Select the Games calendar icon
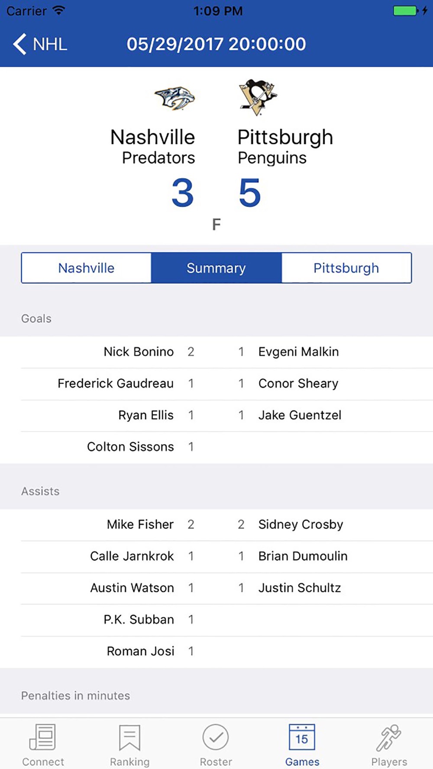This screenshot has height=769, width=433. tap(302, 737)
